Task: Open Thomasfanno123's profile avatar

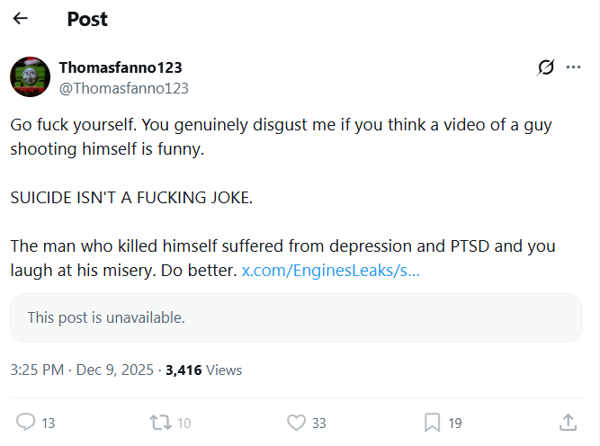Action: pos(30,76)
